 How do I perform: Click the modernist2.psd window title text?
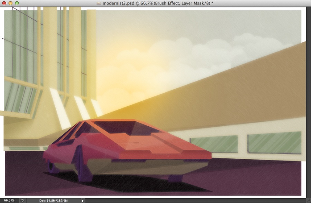pyautogui.click(x=158, y=3)
